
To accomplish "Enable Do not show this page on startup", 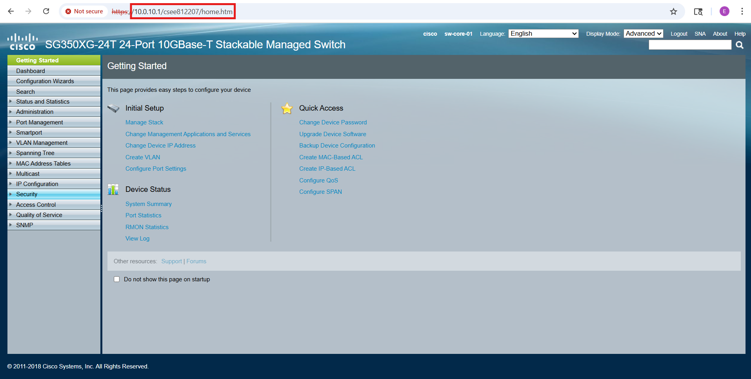I will (116, 279).
